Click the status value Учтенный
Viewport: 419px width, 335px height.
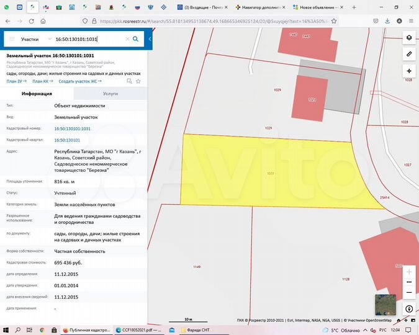point(65,193)
